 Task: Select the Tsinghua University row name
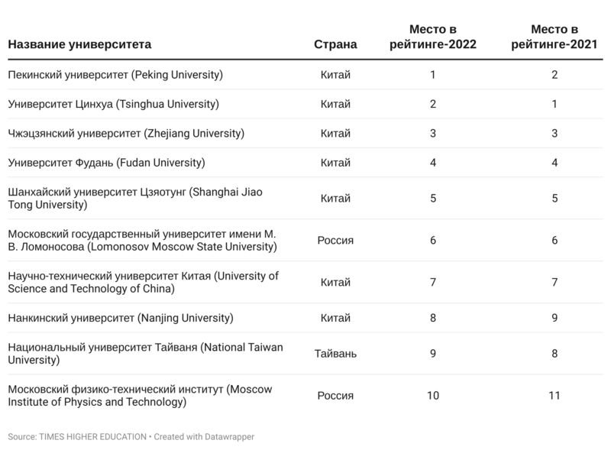coord(113,104)
